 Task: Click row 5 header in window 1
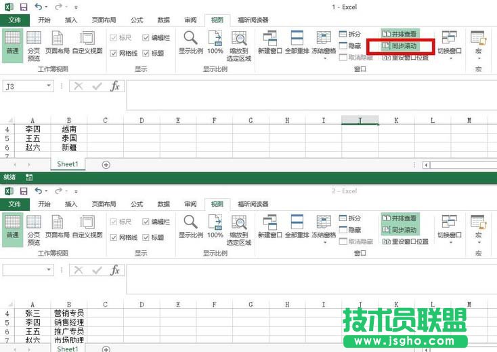7,138
